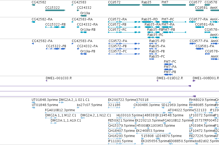This screenshot has width=219, height=145.
Task: Click the Or19a gene glyph
Action: (x=83, y=16)
